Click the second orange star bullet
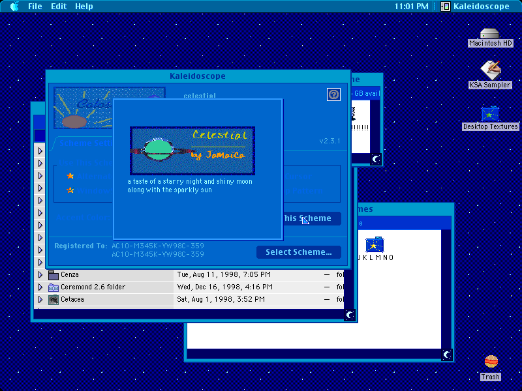This screenshot has height=391, width=522. 70,190
